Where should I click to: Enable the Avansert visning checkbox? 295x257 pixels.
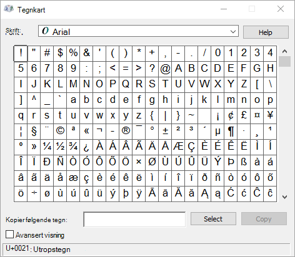click(9, 235)
